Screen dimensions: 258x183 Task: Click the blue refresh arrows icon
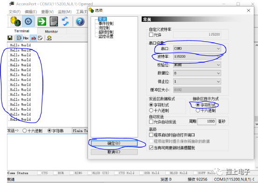pyautogui.click(x=65, y=21)
